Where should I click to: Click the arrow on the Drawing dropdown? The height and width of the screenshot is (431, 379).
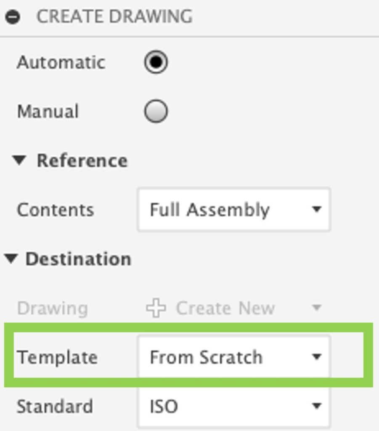pyautogui.click(x=316, y=309)
